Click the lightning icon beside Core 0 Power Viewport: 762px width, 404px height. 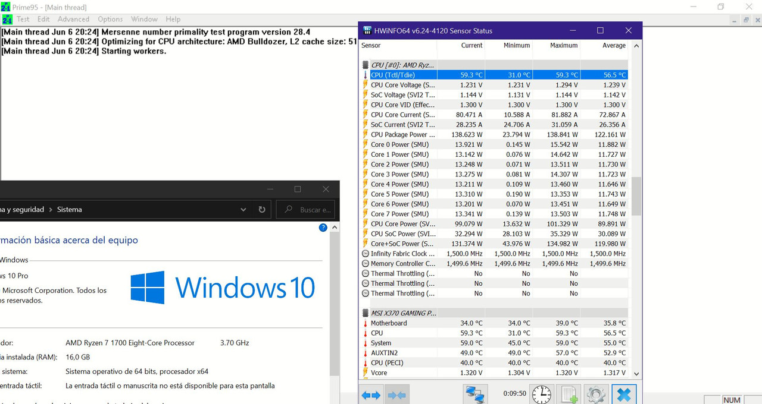tap(366, 144)
